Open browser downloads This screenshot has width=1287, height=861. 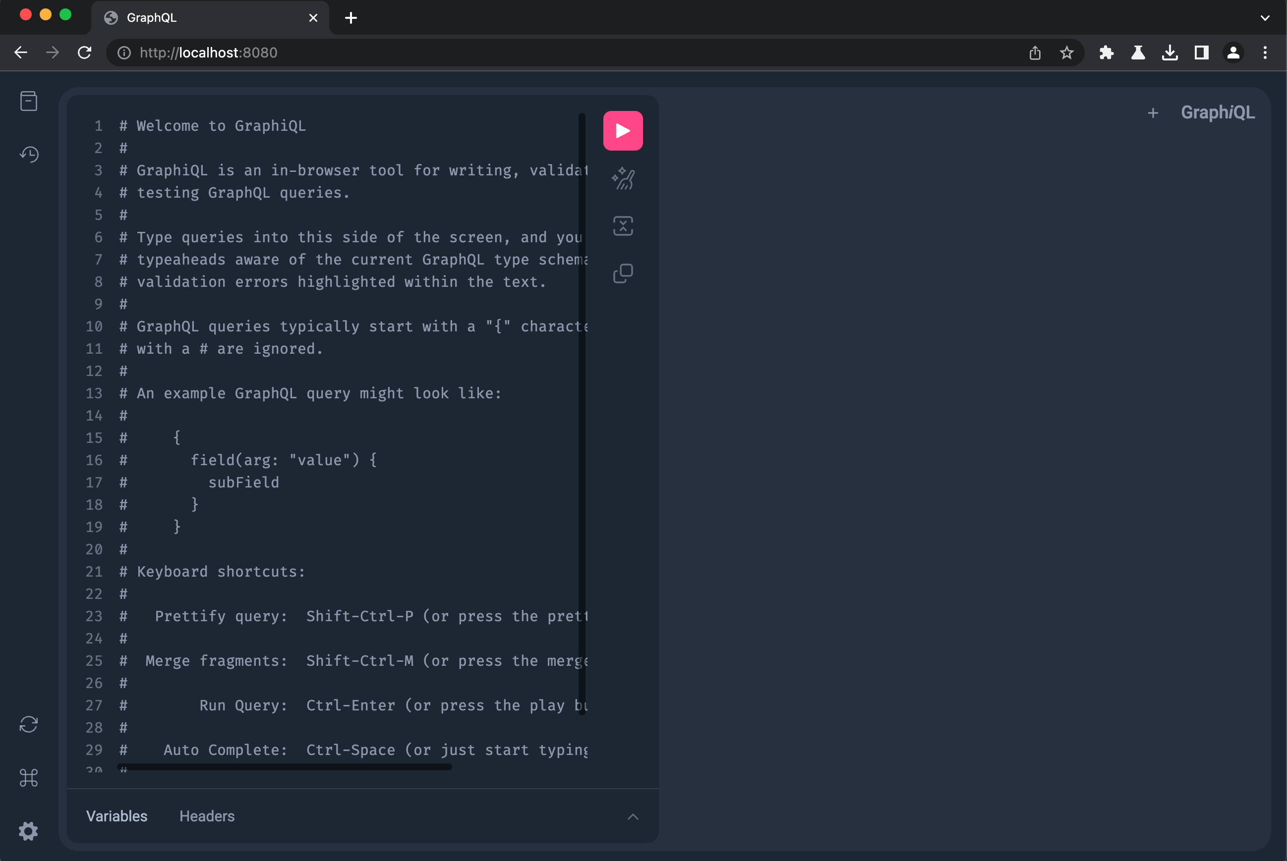[x=1170, y=53]
